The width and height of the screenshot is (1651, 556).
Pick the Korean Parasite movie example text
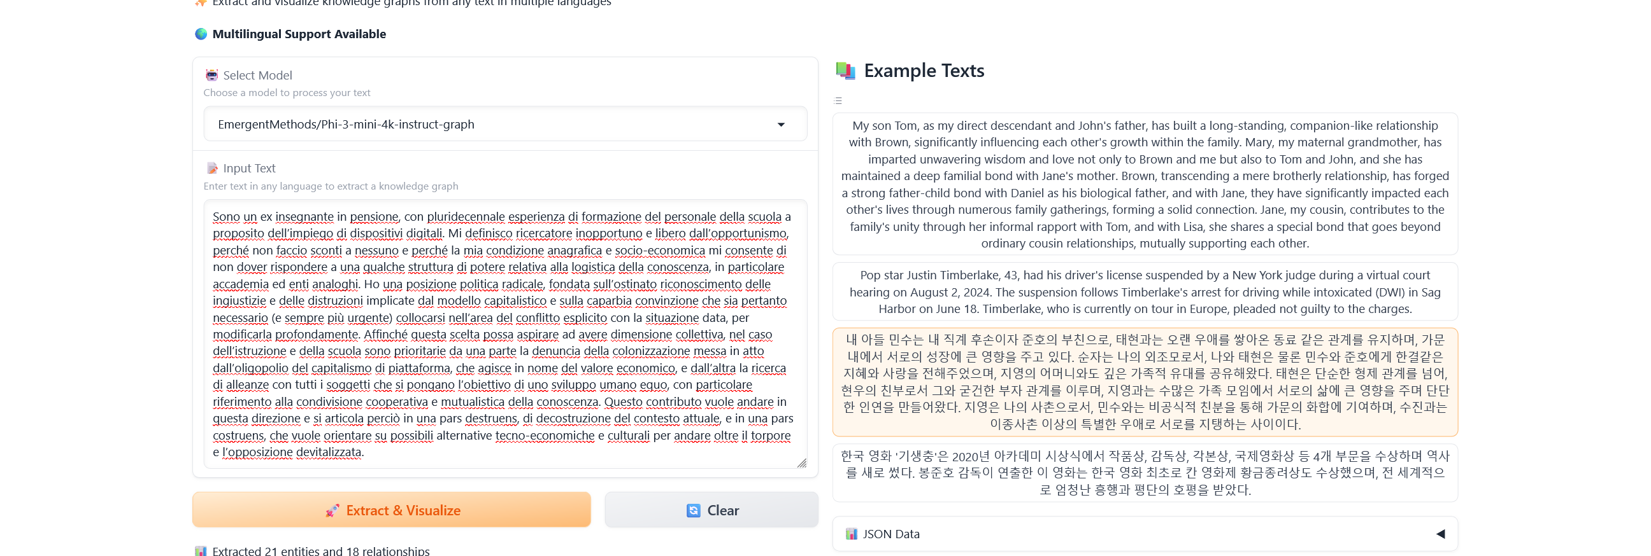[x=1145, y=472]
